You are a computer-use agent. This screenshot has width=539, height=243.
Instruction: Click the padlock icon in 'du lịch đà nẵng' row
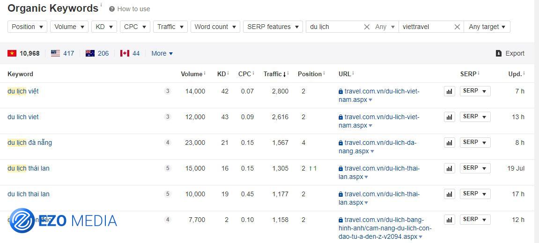[x=340, y=143]
